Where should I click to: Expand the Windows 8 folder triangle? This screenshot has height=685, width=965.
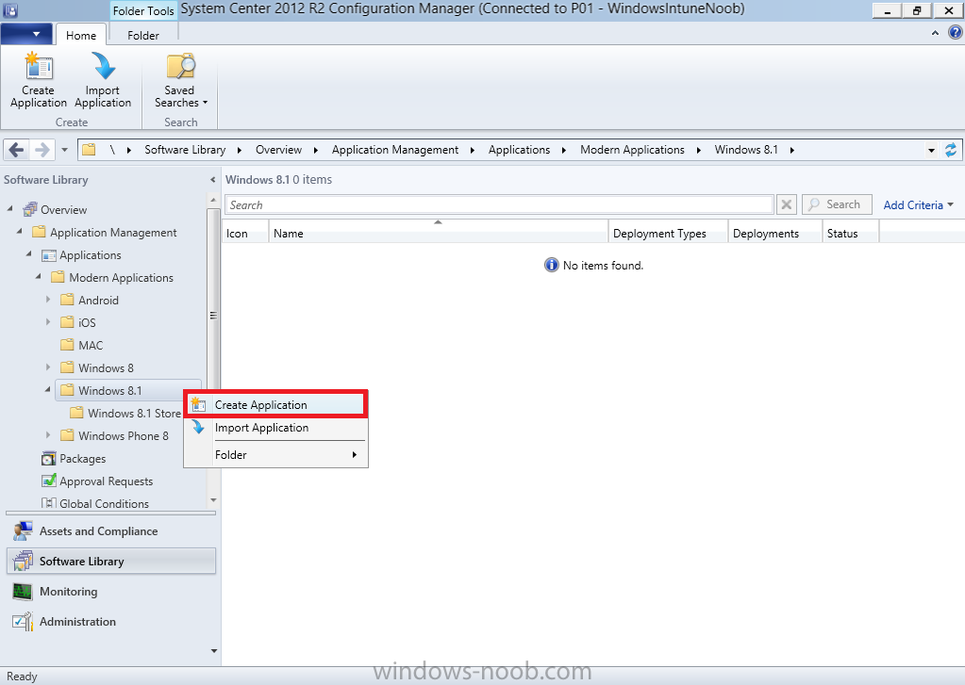coord(48,367)
